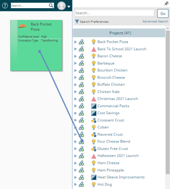Click the add-link icon for Hot Dog
Screen dimensions: 170x189
(81, 185)
